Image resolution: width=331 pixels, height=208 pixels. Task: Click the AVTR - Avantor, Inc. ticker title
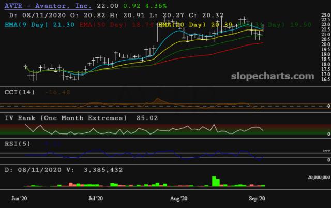[x=47, y=5]
